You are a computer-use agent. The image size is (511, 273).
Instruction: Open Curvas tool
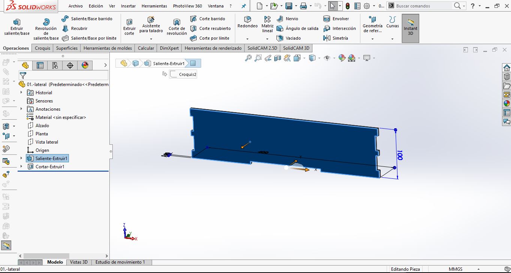tap(393, 22)
